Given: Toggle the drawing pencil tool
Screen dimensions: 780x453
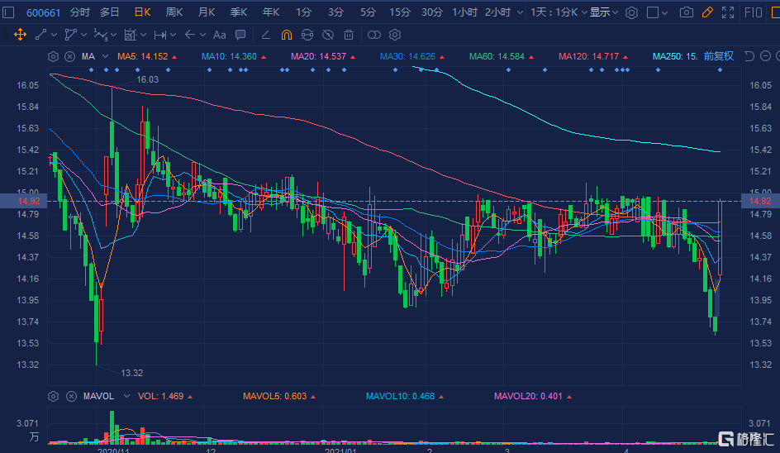Looking at the screenshot, I should click(707, 12).
